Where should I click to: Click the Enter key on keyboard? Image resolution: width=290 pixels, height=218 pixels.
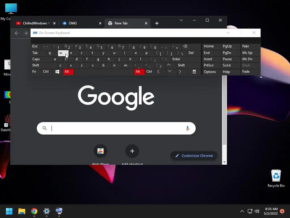coord(185,59)
